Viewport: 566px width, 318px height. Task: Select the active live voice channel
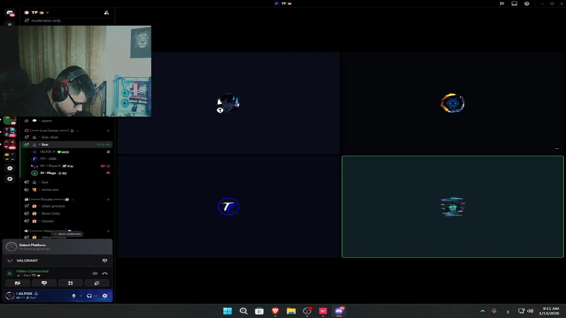(66, 144)
